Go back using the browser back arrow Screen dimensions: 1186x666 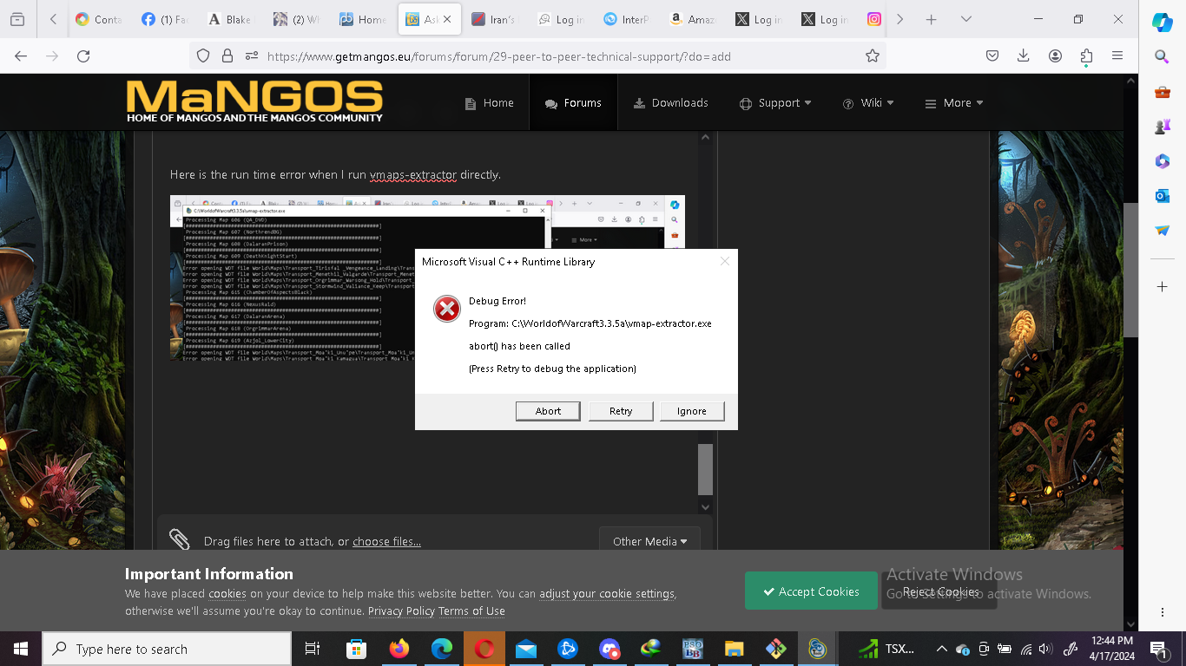[x=21, y=55]
